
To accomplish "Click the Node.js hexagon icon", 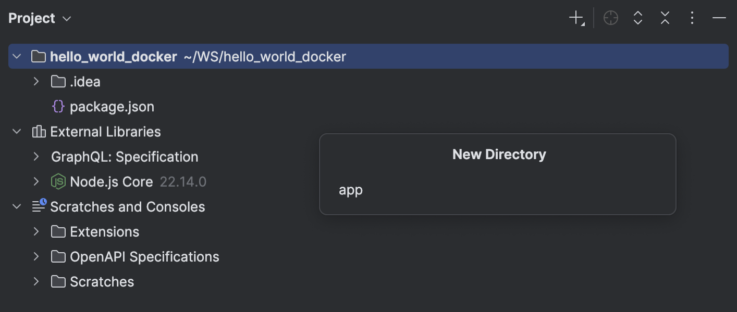I will pyautogui.click(x=57, y=181).
